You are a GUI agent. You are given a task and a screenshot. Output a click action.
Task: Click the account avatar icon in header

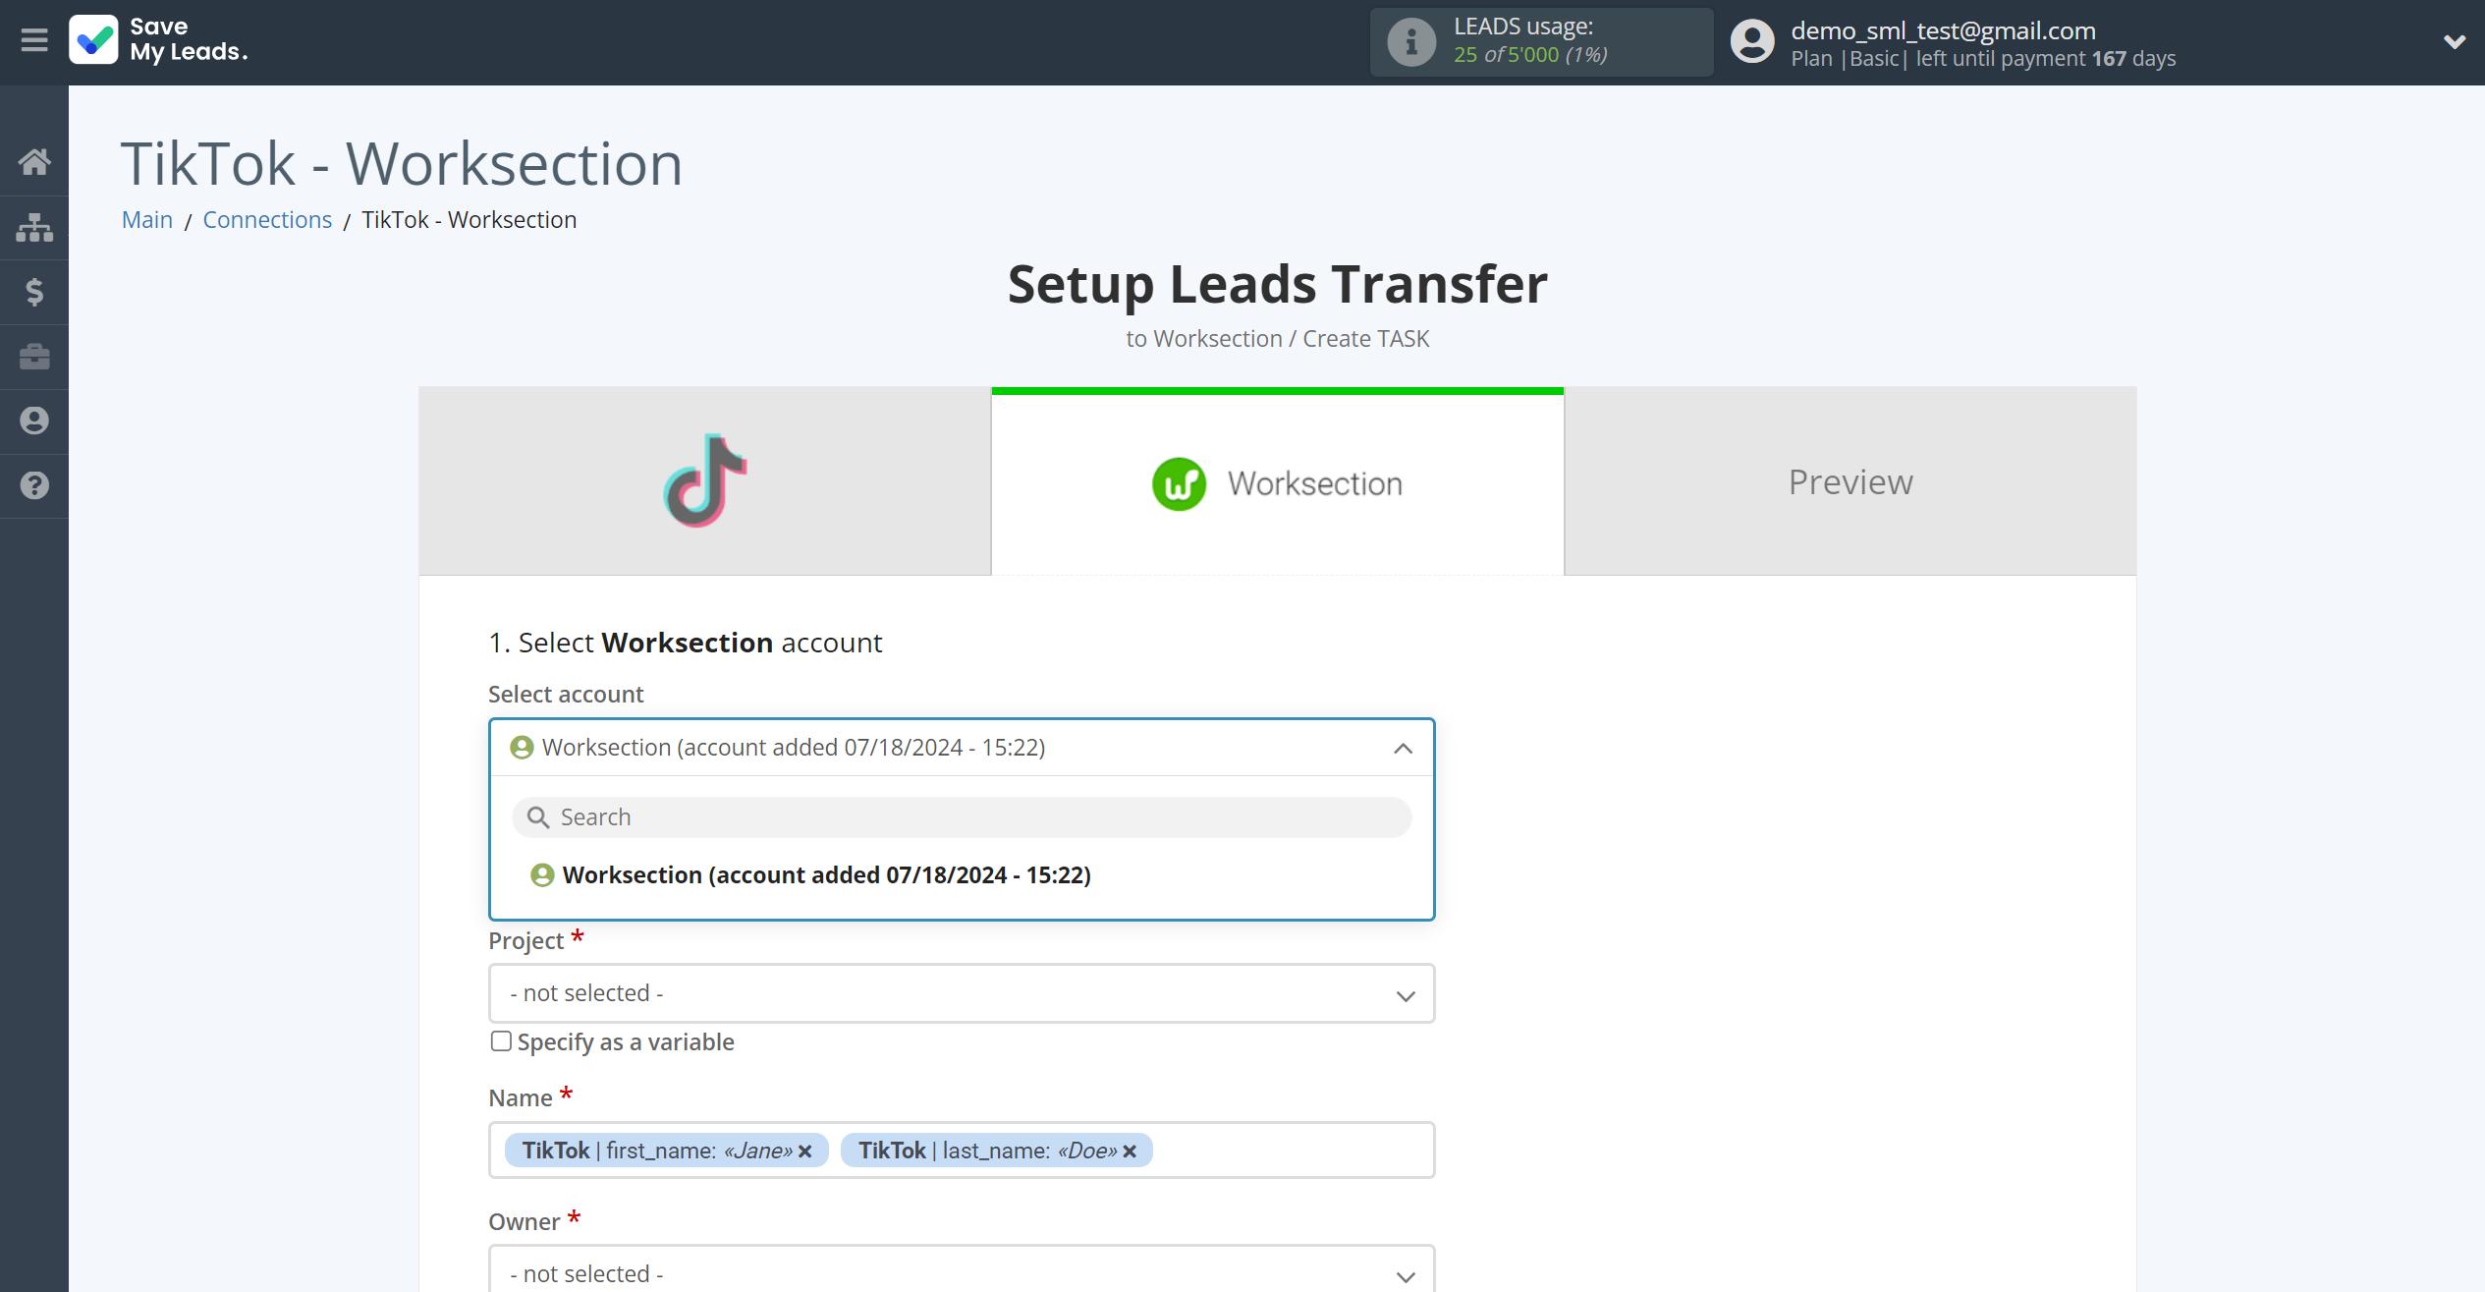(x=1752, y=41)
